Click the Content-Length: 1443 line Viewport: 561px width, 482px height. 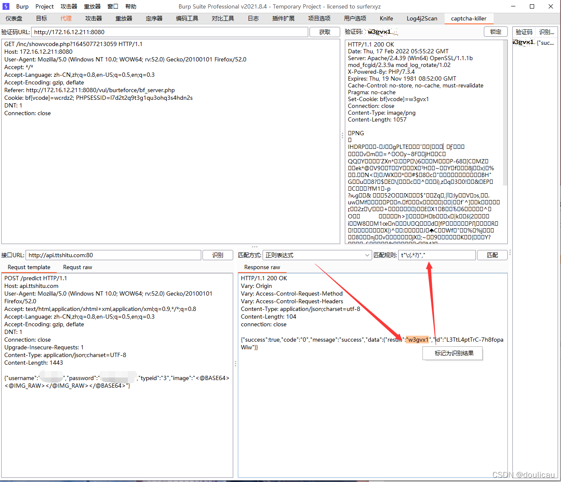(34, 363)
